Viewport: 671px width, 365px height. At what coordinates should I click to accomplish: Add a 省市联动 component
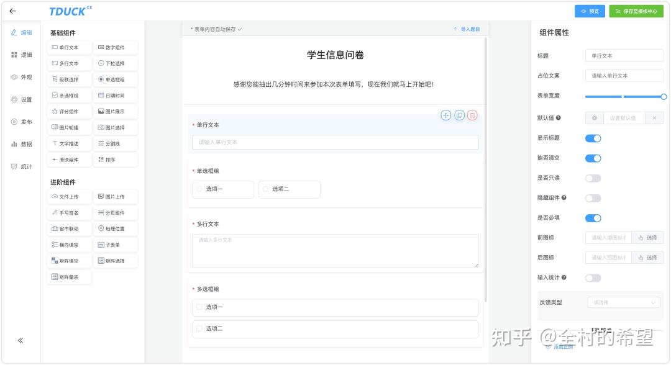coord(70,228)
